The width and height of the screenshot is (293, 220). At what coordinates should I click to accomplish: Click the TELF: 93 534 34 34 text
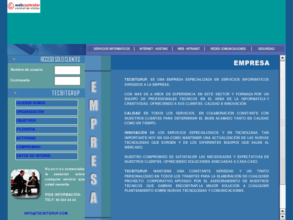(60, 200)
